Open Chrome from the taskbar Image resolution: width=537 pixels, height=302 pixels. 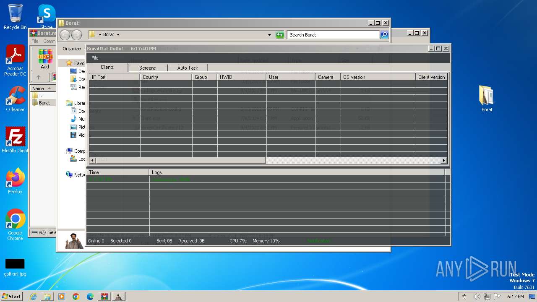click(76, 297)
